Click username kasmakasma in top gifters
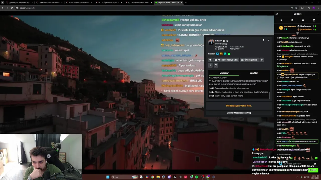This screenshot has height=180, width=321. point(290,26)
